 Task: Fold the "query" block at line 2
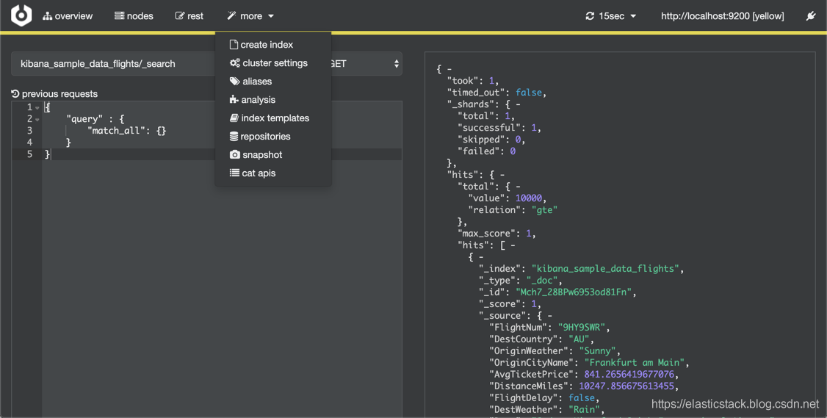pyautogui.click(x=37, y=119)
